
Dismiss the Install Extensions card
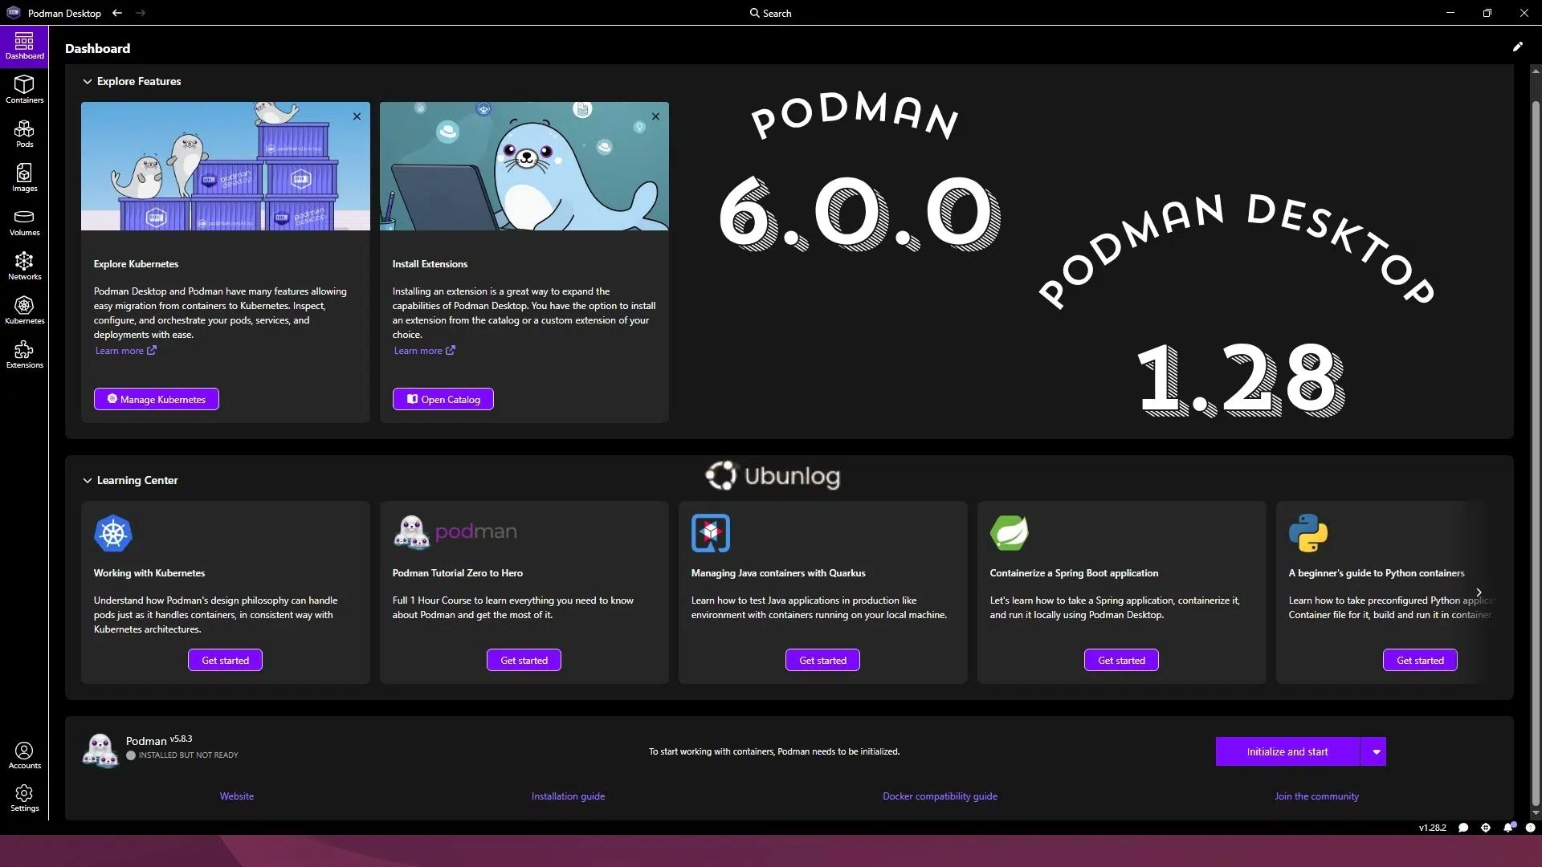click(x=655, y=116)
